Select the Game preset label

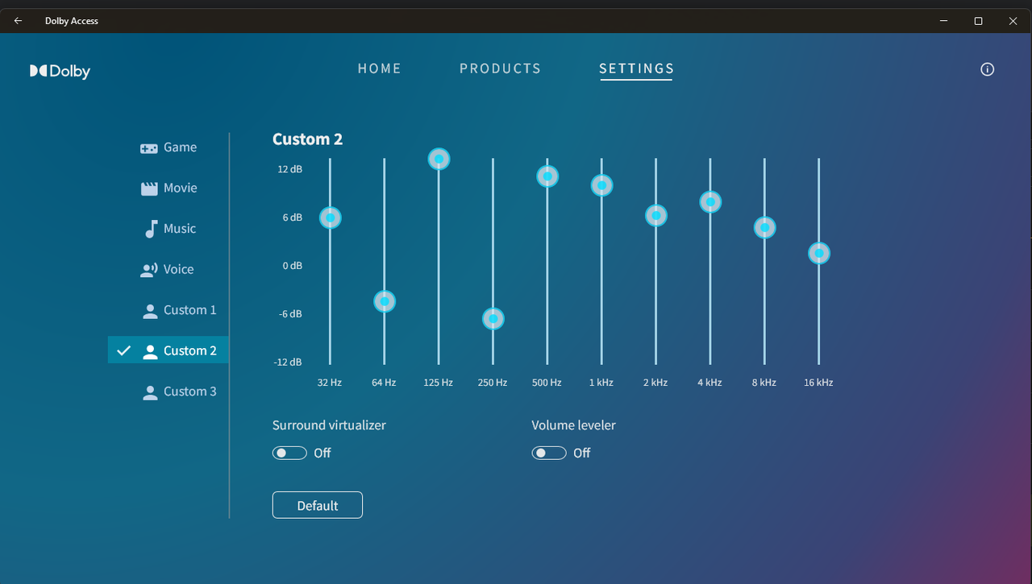pos(180,147)
